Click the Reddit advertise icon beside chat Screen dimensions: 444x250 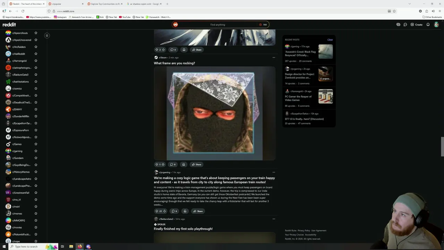point(398,25)
